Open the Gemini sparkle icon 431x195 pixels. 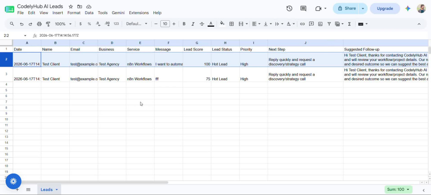pyautogui.click(x=408, y=9)
